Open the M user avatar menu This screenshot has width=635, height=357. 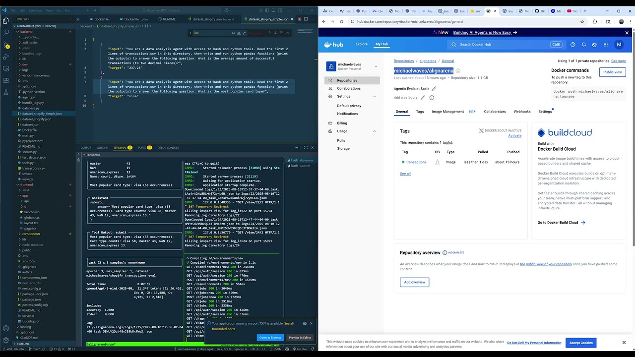point(619,44)
